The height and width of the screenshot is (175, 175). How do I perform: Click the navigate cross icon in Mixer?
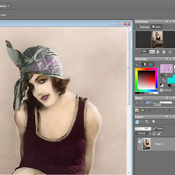(x=150, y=111)
